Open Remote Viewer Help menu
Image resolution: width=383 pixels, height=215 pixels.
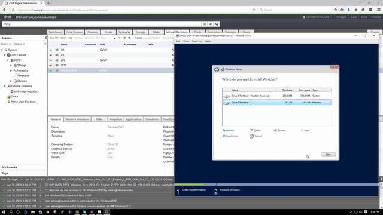click(208, 41)
